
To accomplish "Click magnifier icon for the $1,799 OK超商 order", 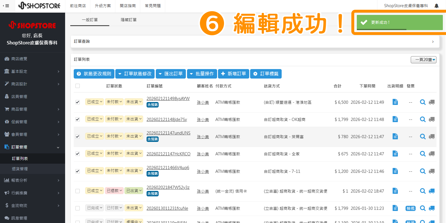I will (x=422, y=119).
